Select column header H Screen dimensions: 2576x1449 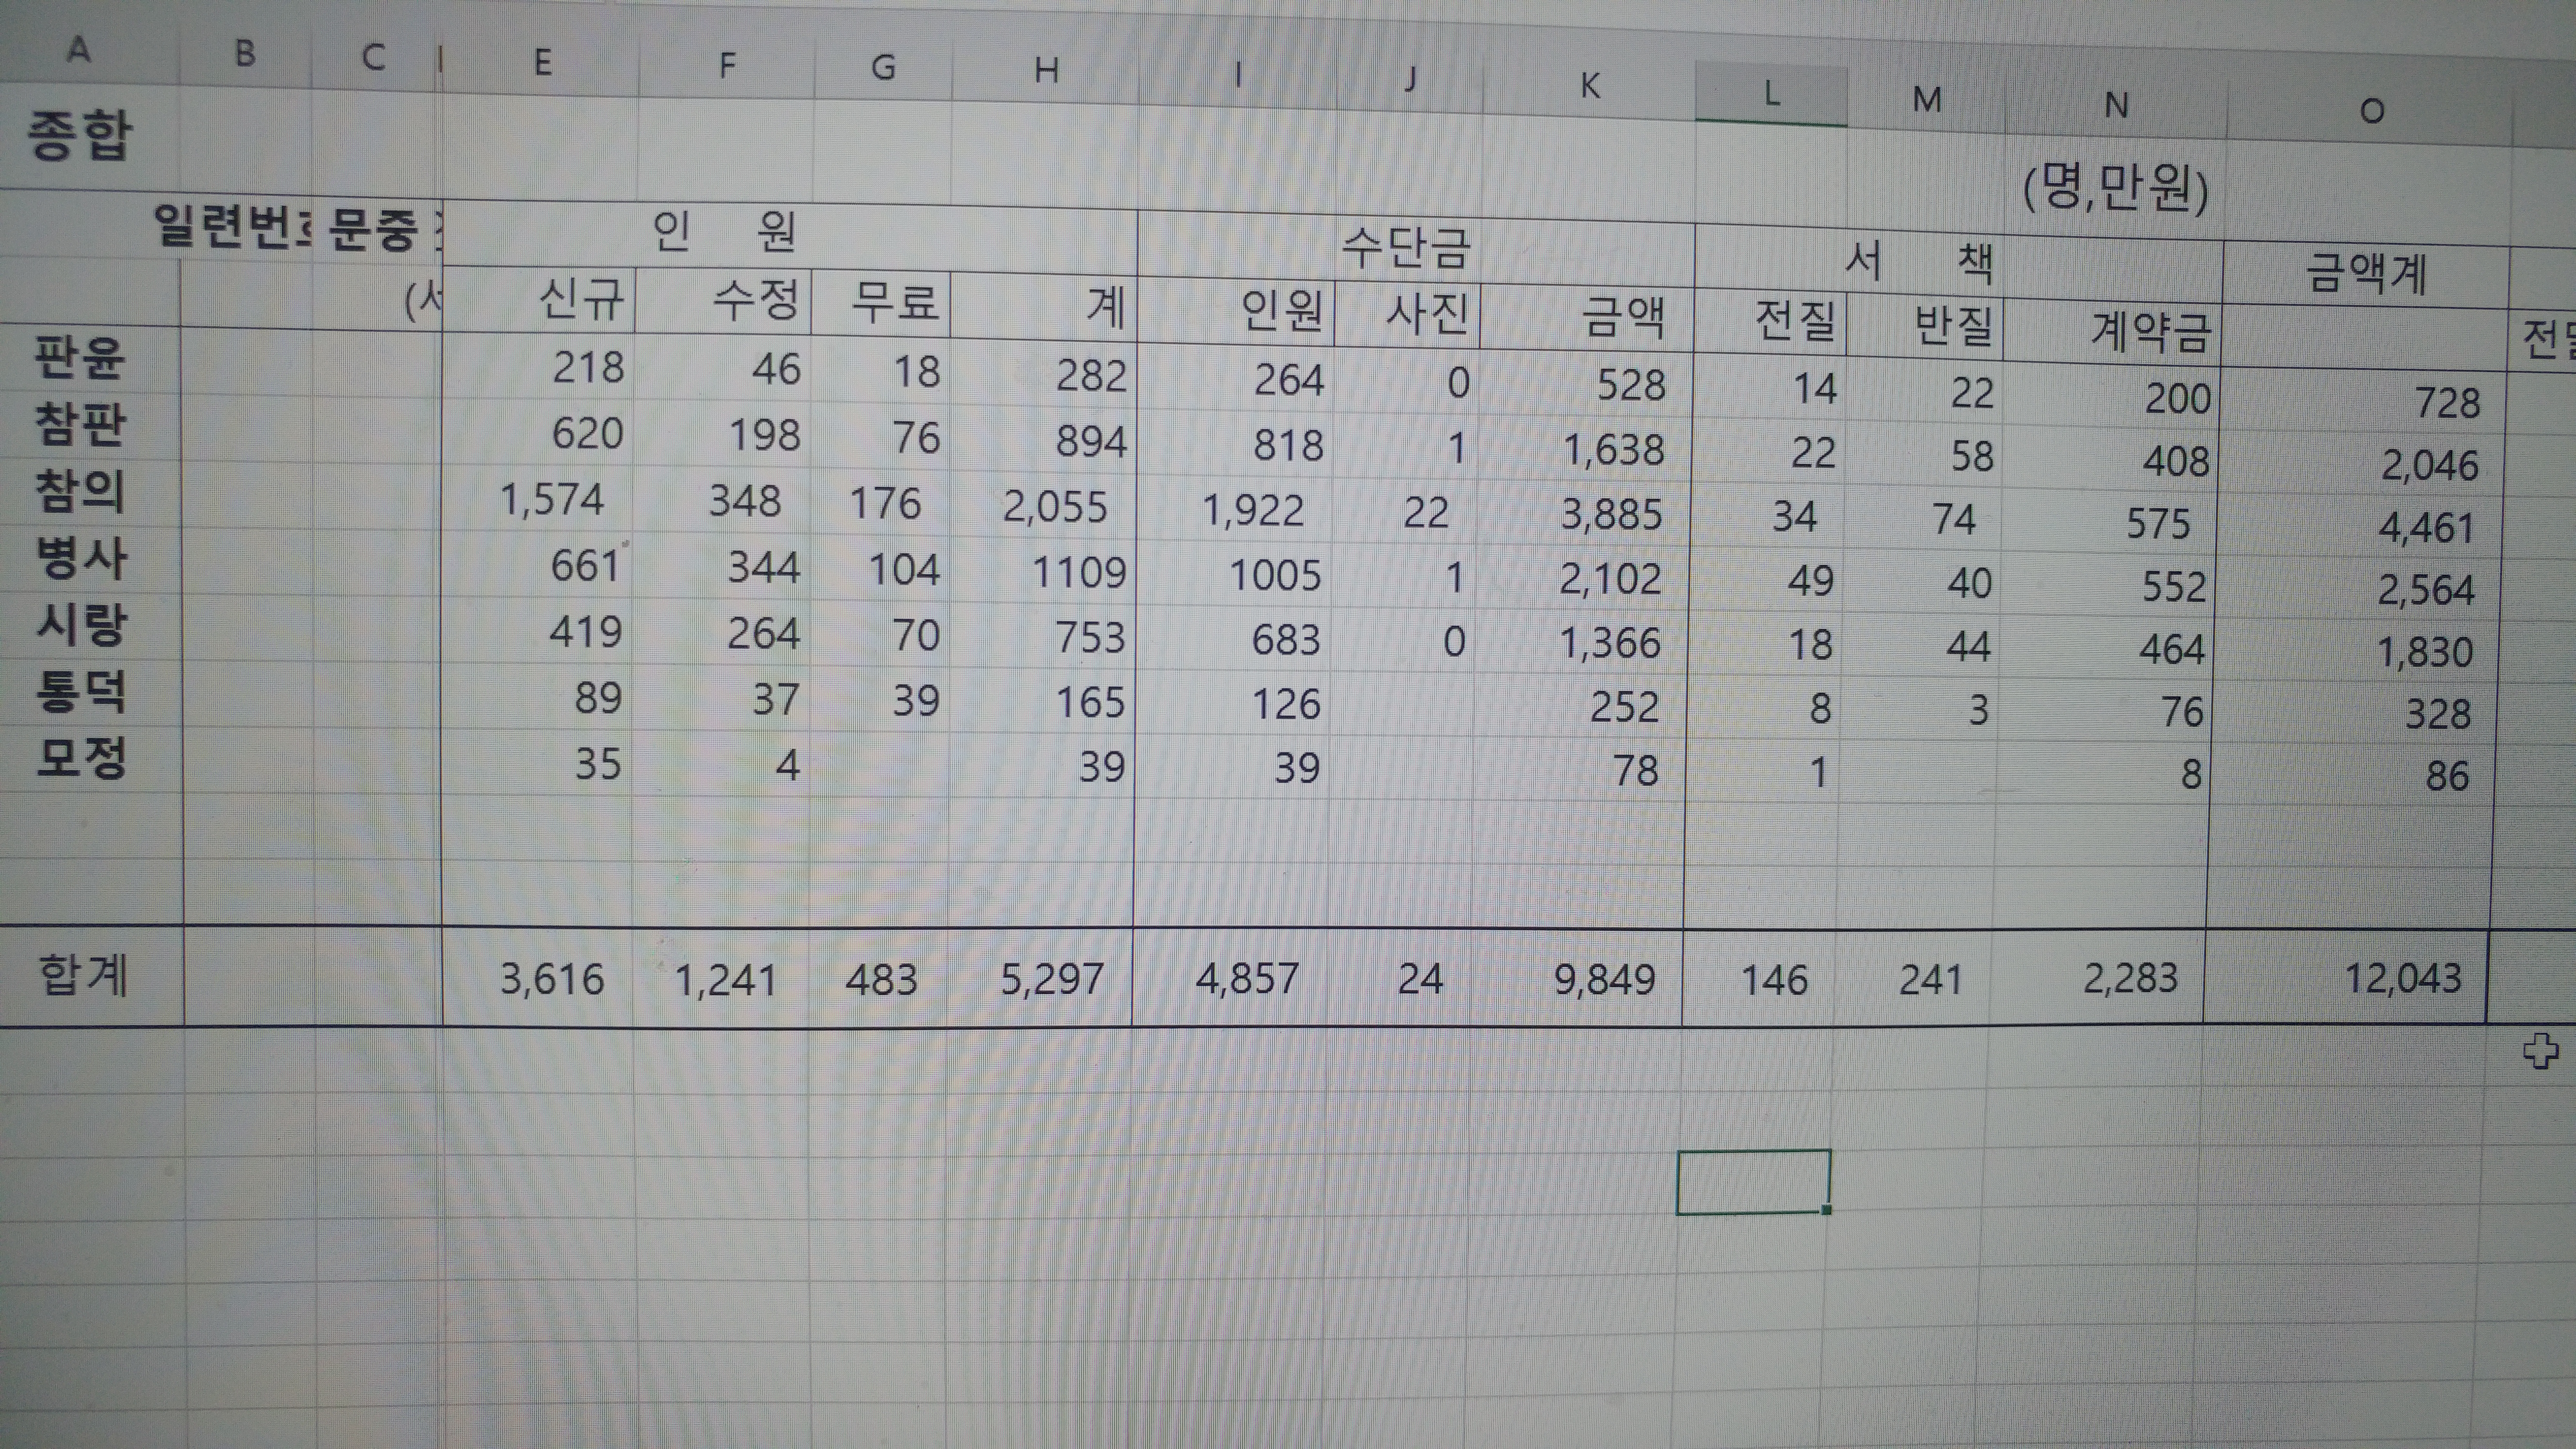pos(1045,71)
